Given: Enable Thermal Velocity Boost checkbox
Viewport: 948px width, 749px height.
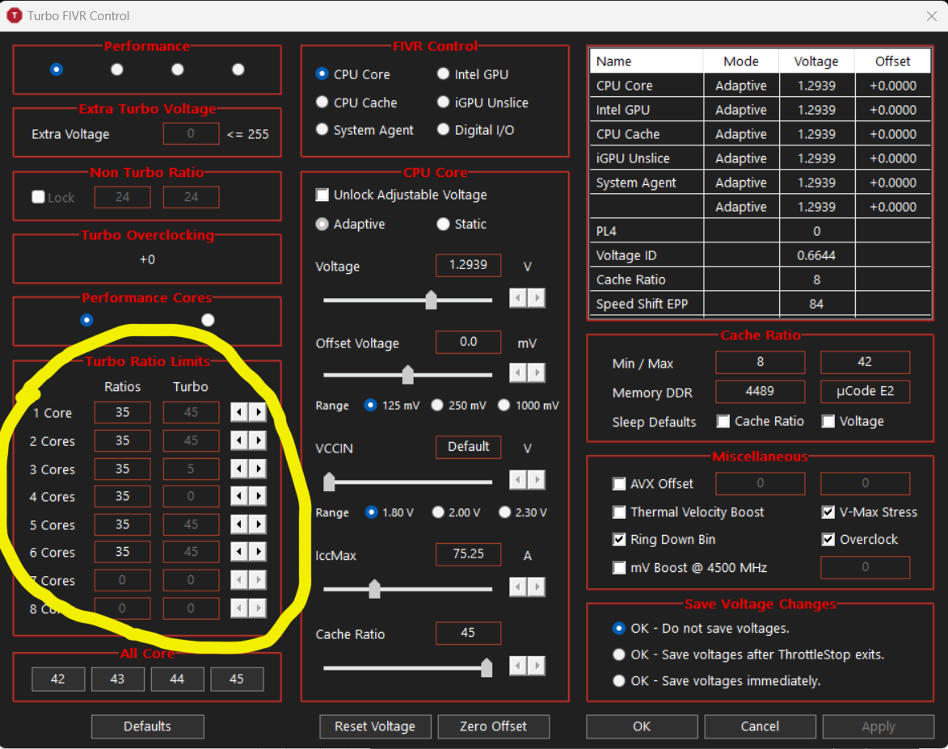Looking at the screenshot, I should tap(619, 512).
